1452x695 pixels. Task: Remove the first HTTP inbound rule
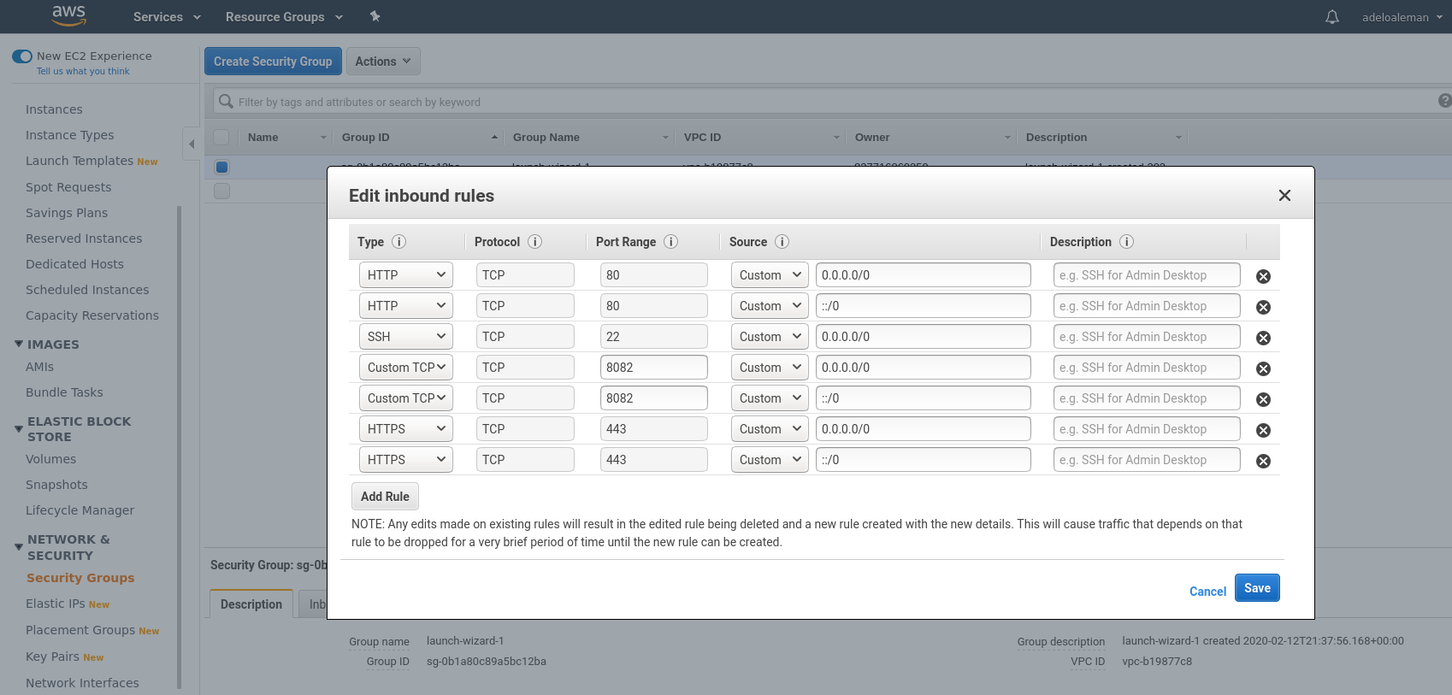coord(1262,276)
